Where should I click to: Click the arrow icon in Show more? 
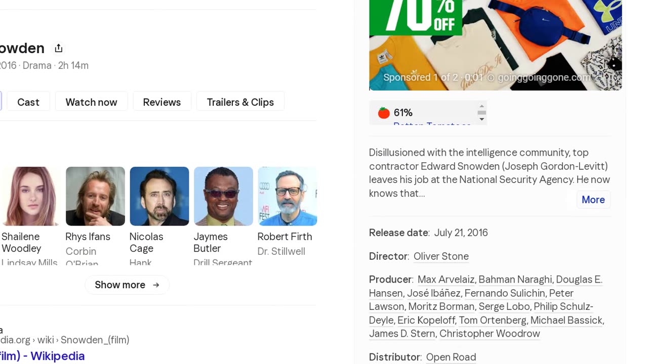tap(156, 285)
